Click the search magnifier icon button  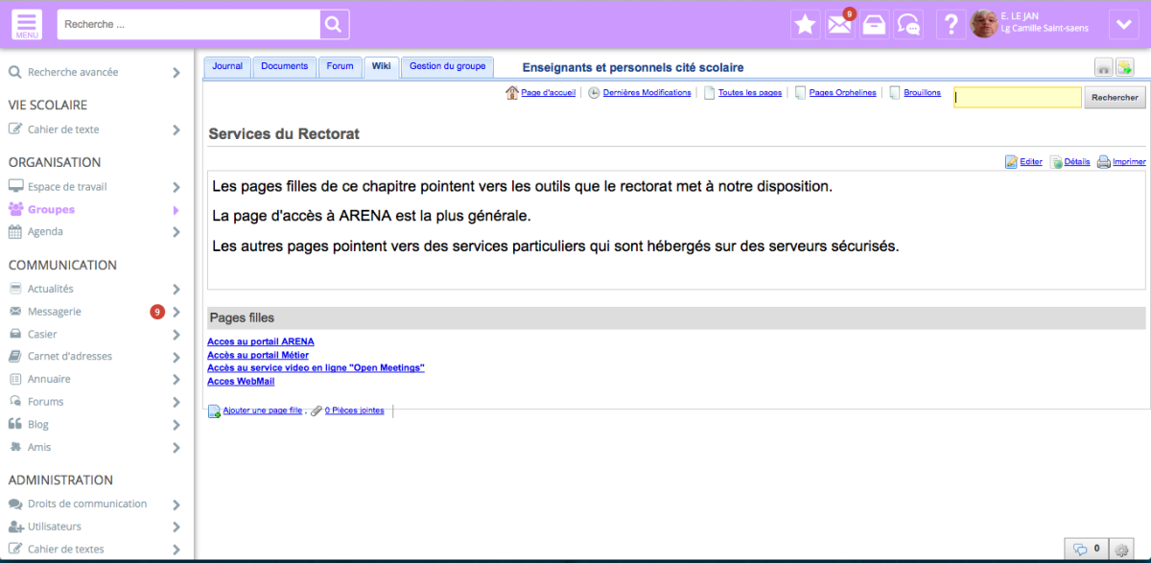pos(334,25)
